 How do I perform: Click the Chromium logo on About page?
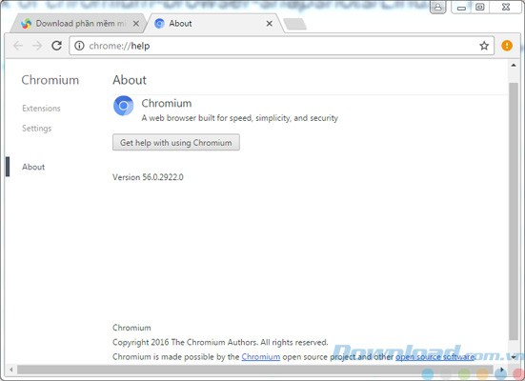point(123,106)
